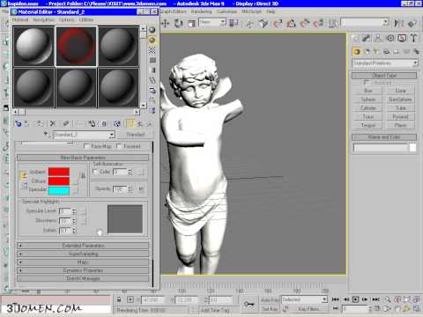Click Use Pivot Point Center icon
Image resolution: width=423 pixels, height=317 pixels.
[234, 23]
